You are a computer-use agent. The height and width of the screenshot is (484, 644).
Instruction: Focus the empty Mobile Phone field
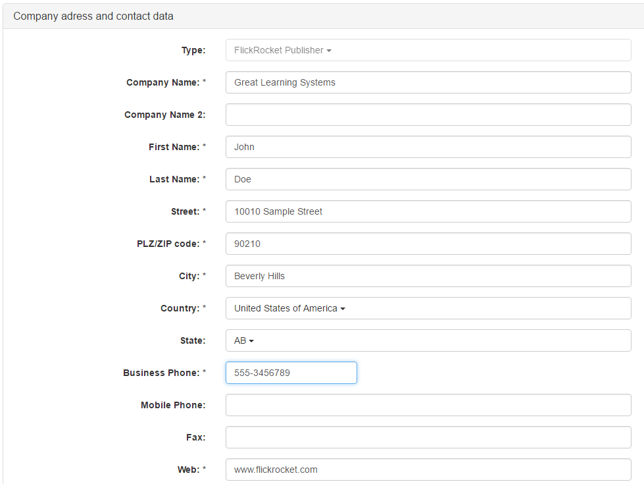point(428,405)
